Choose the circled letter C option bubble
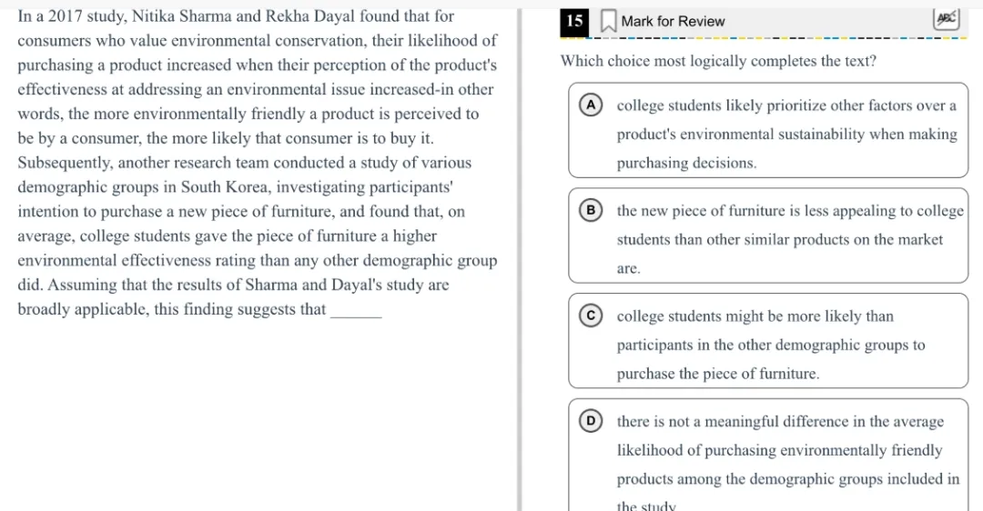Screen dimensions: 983x511 pyautogui.click(x=590, y=316)
